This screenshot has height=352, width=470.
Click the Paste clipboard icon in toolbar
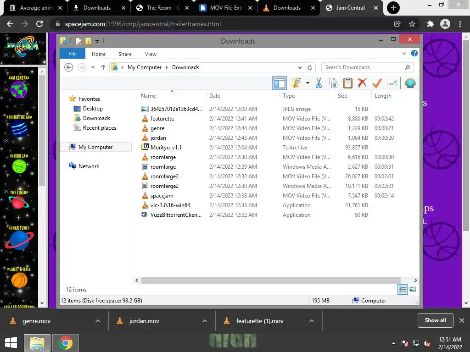[348, 83]
